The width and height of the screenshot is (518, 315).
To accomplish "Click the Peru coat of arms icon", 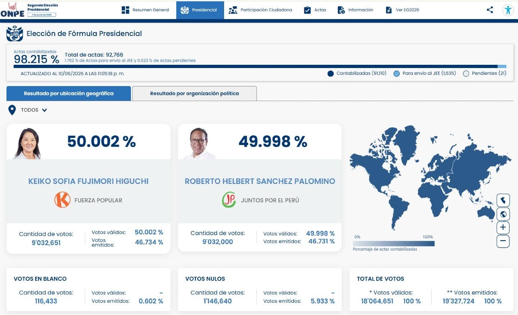I will (x=15, y=33).
